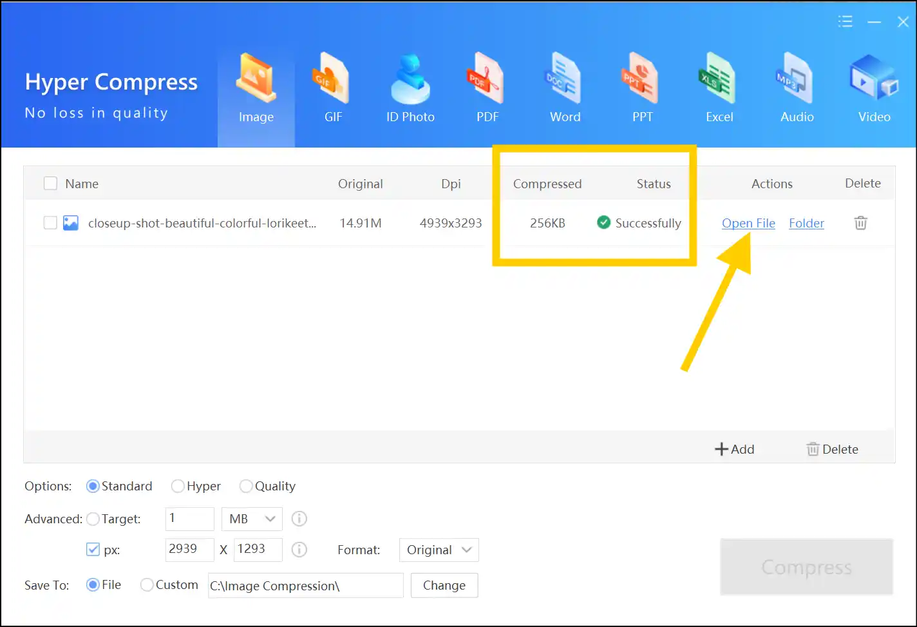Enable the Target size radio button

(113, 519)
